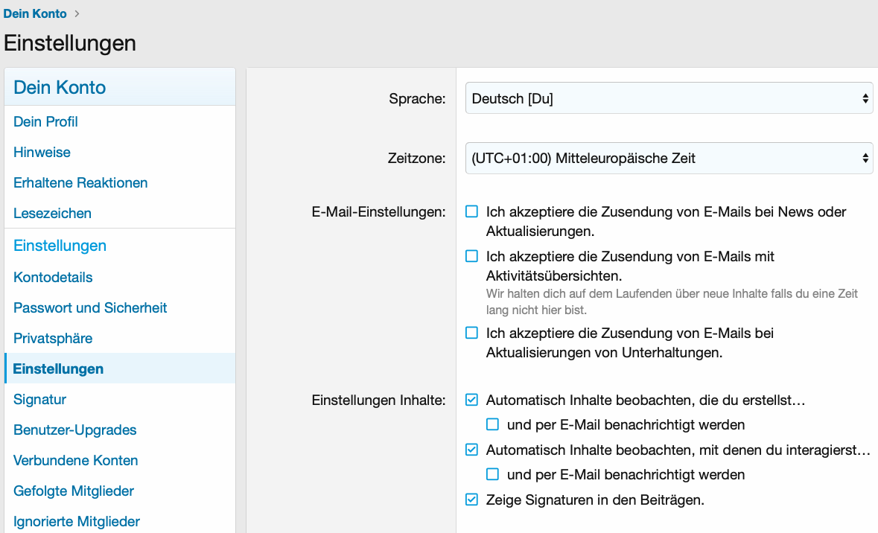Screen dimensions: 878x533
Task: Click the Dein Konto breadcrumb link
Action: click(35, 13)
